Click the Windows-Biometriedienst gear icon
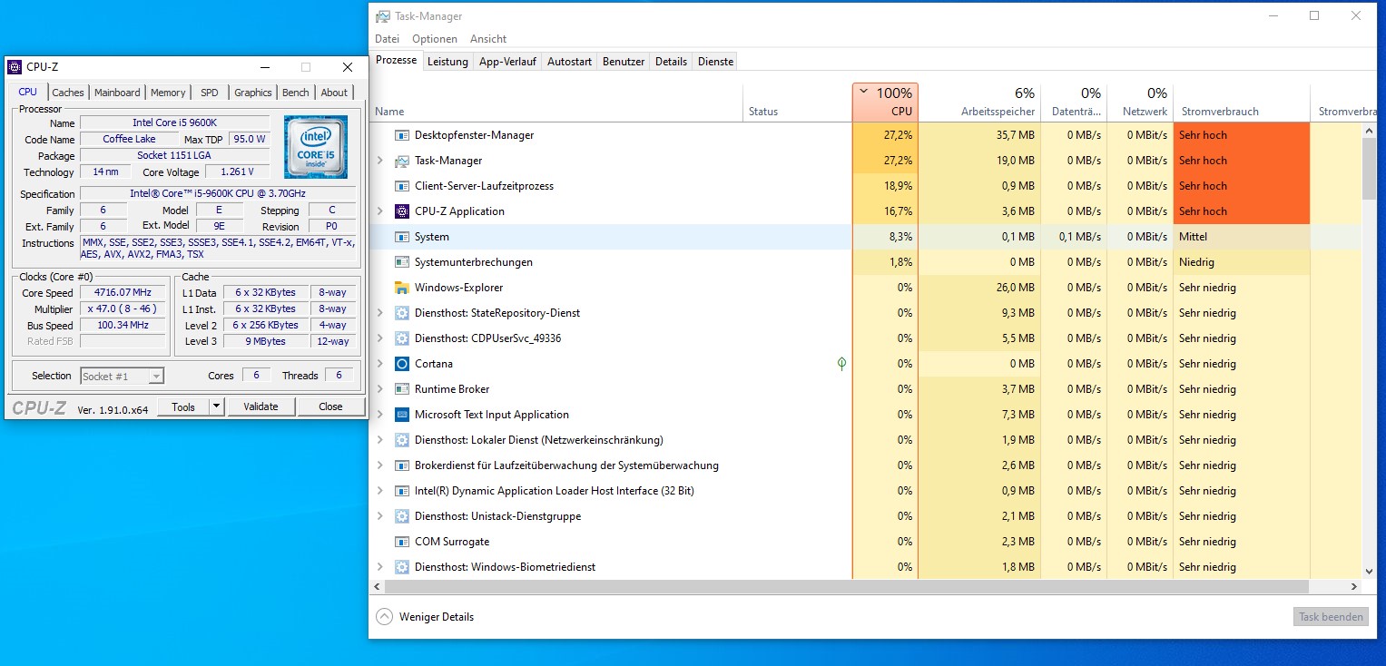The image size is (1386, 666). (402, 567)
